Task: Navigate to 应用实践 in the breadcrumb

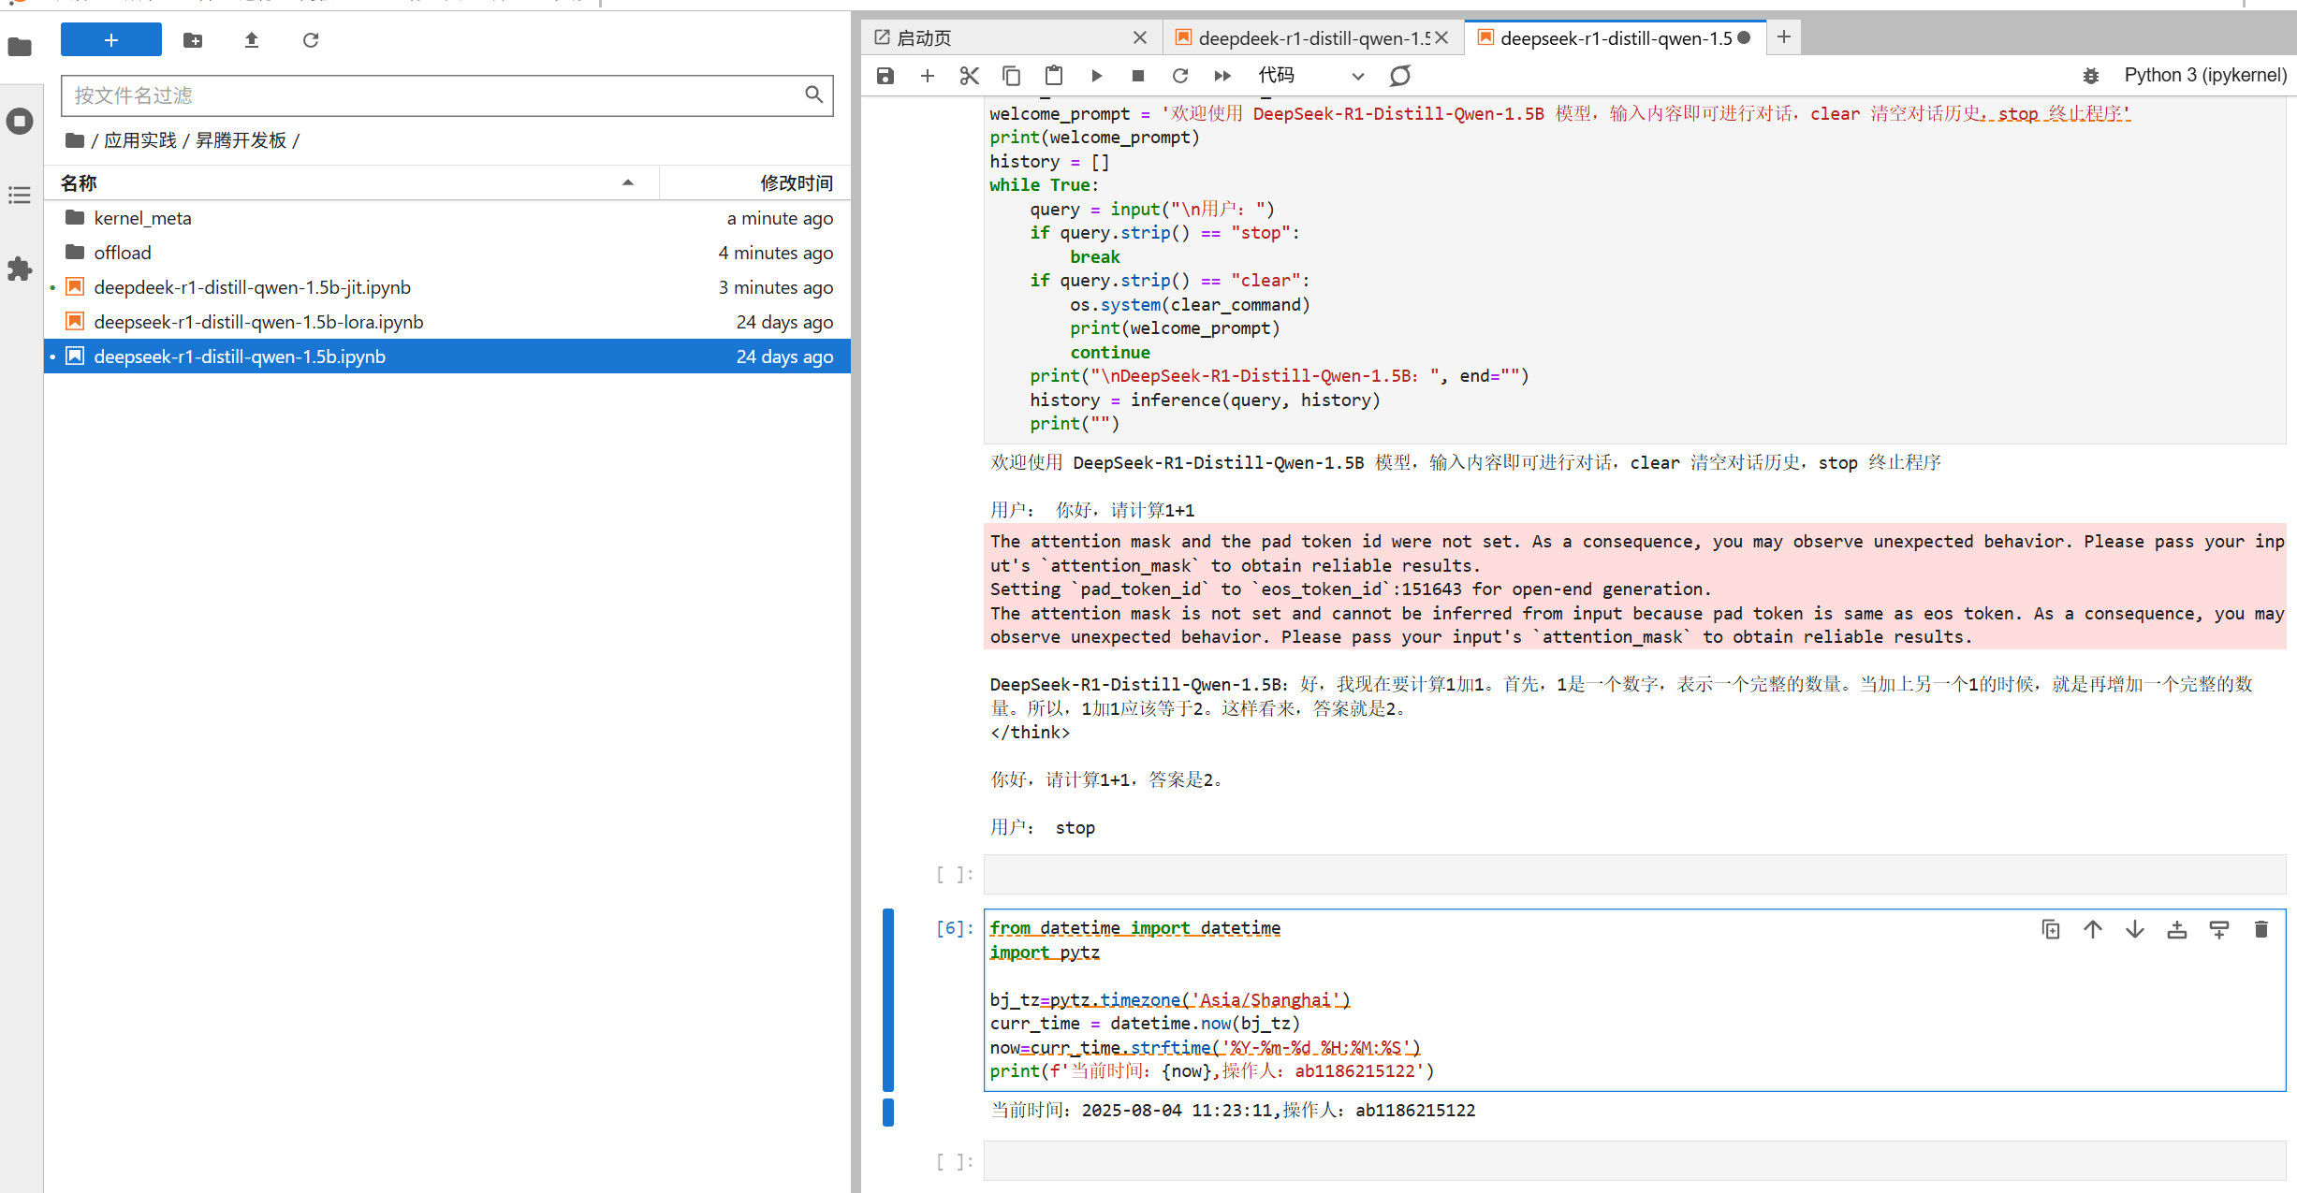Action: click(140, 140)
